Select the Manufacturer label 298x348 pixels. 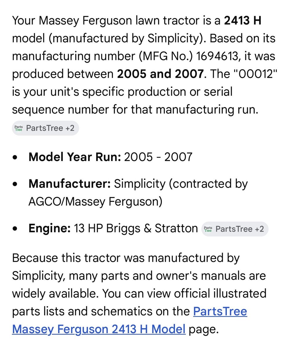pos(70,184)
